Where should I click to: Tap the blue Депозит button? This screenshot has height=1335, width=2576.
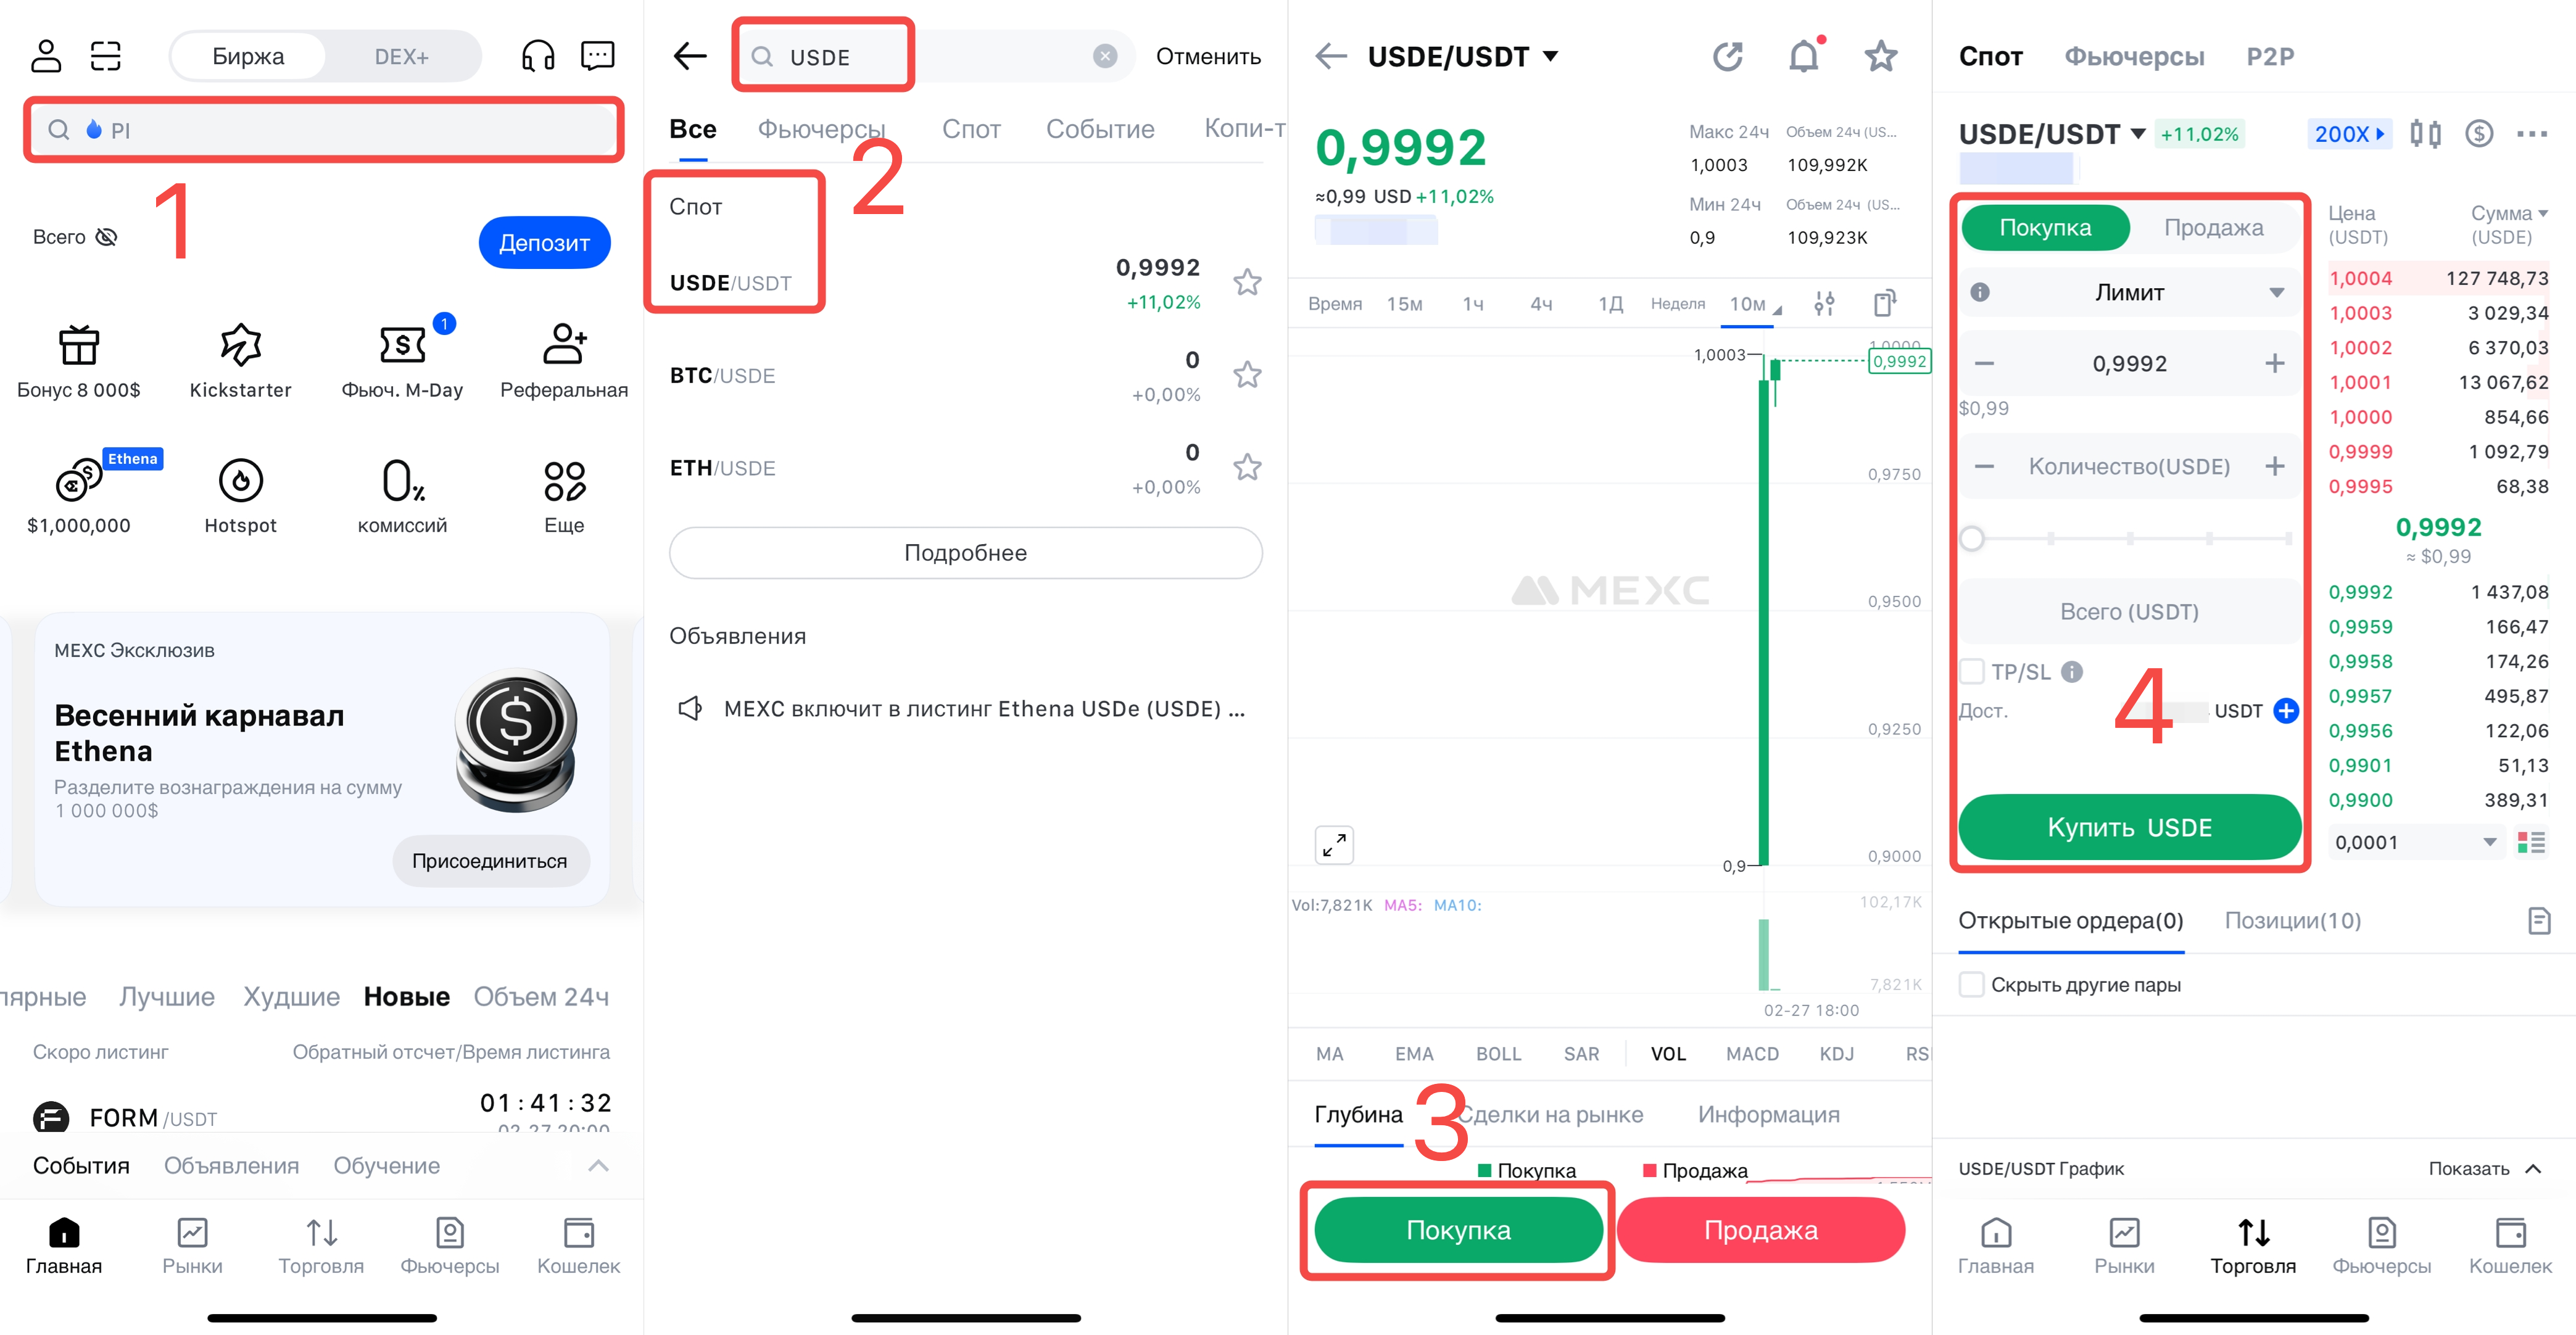point(544,242)
